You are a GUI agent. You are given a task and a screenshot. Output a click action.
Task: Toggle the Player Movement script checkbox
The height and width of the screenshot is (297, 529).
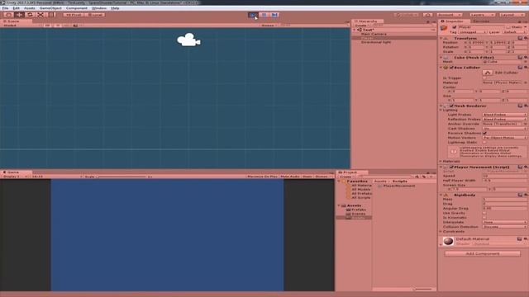[451, 167]
